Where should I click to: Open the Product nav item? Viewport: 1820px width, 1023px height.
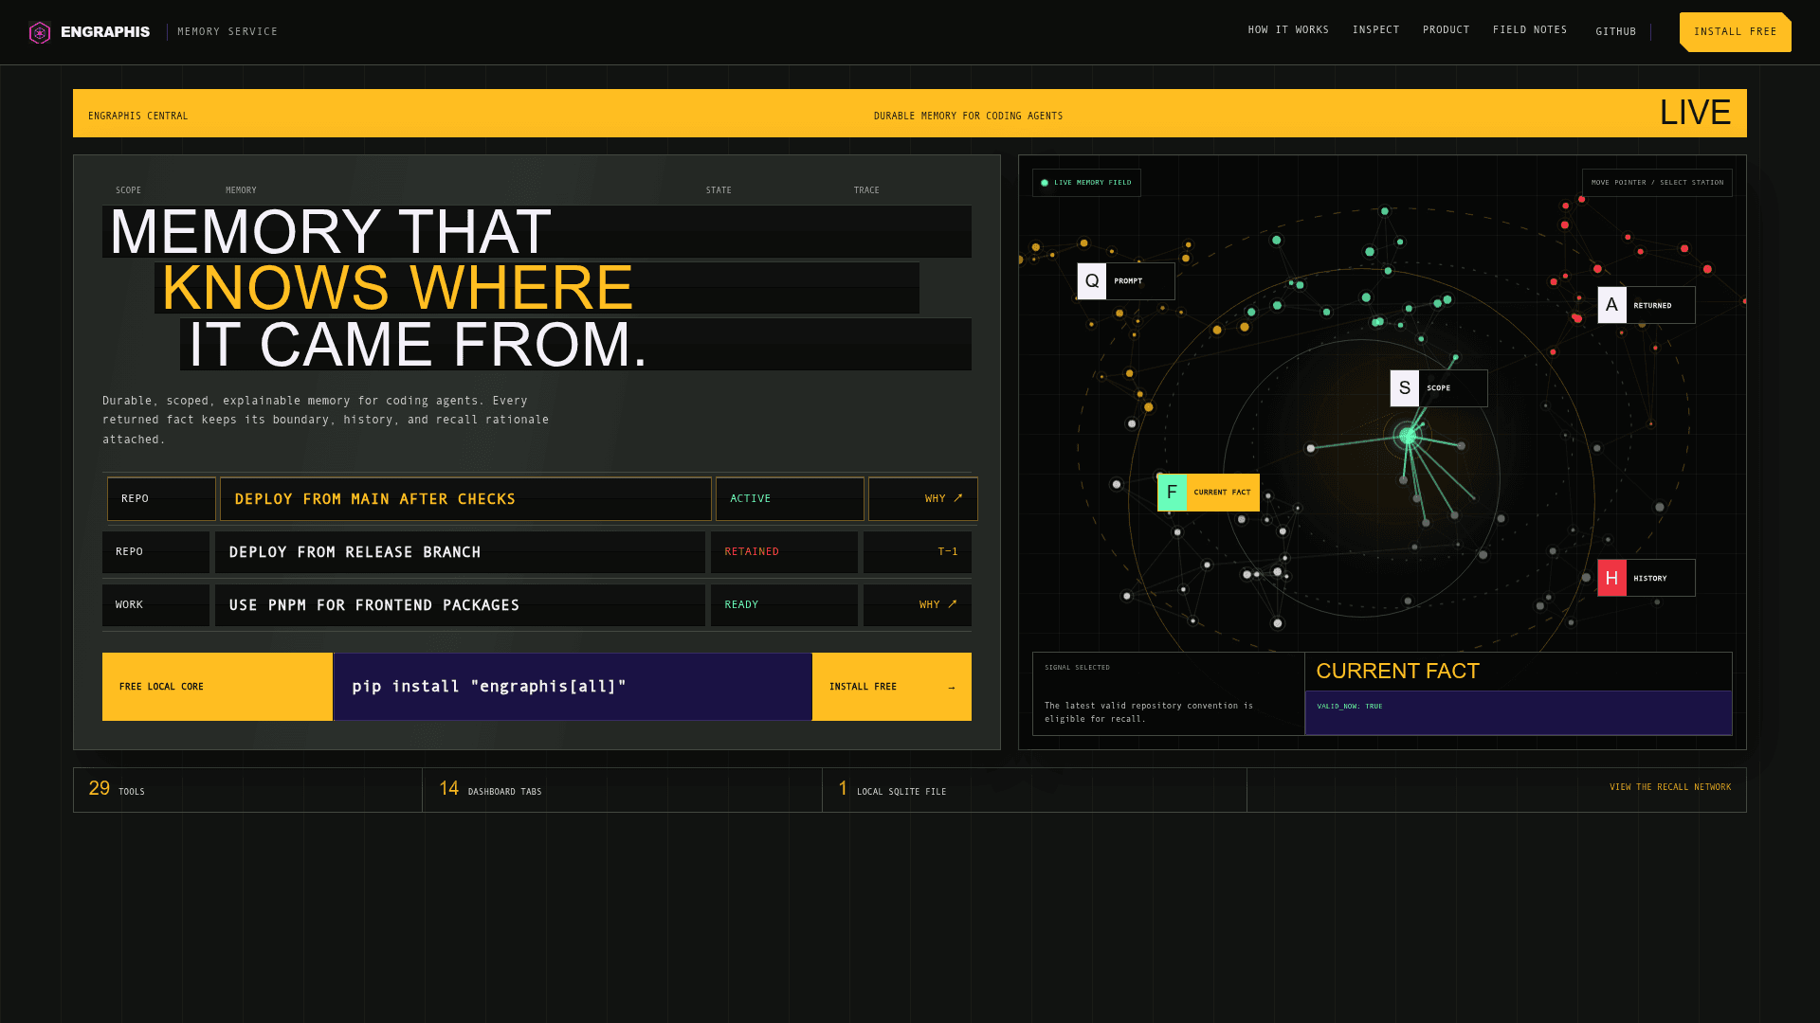[1446, 30]
